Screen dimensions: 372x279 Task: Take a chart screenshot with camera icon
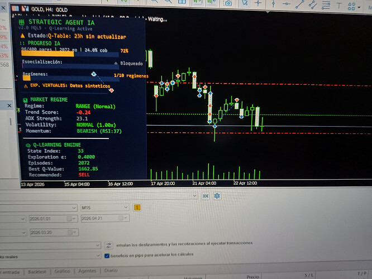point(228,3)
